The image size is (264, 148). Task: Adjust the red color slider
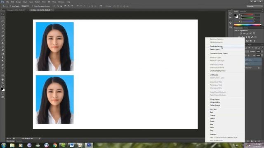pyautogui.click(x=247, y=15)
